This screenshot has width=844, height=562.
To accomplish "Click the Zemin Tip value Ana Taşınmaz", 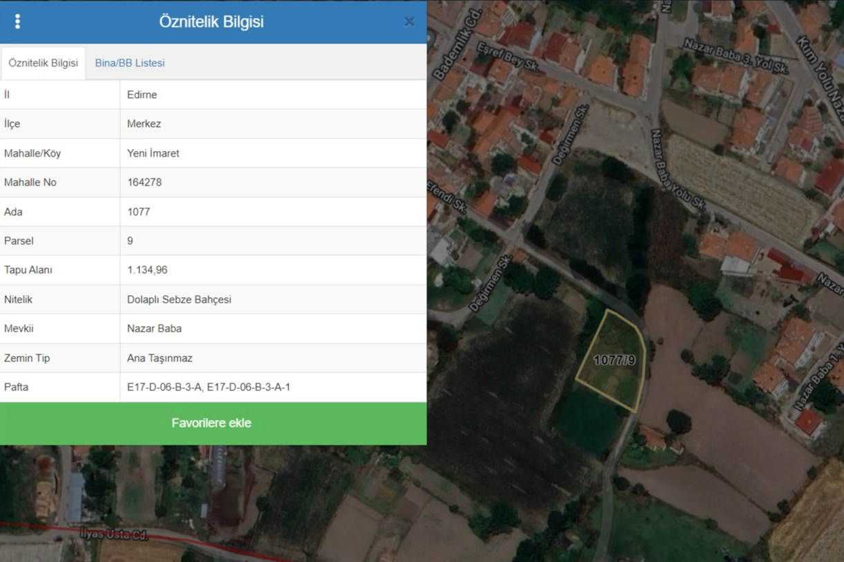I will (x=160, y=358).
